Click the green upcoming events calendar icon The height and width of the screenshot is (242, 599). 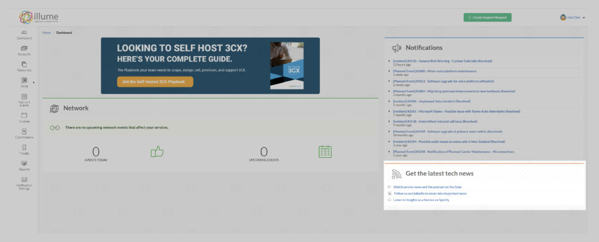(325, 152)
